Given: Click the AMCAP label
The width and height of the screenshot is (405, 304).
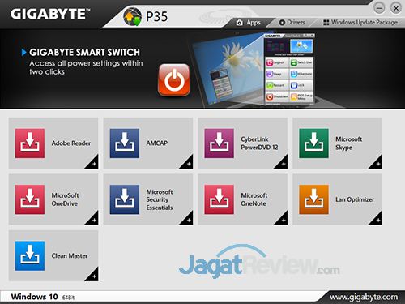Looking at the screenshot, I should 157,143.
